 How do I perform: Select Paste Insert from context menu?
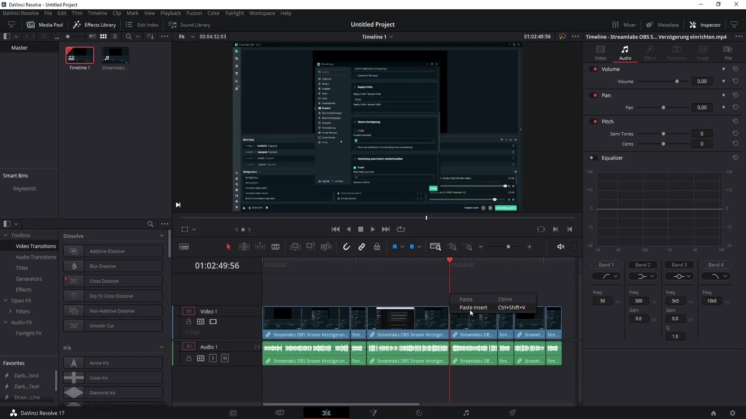(472, 308)
